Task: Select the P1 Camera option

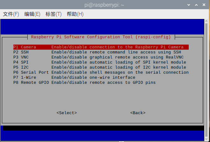Action: [x=101, y=47]
